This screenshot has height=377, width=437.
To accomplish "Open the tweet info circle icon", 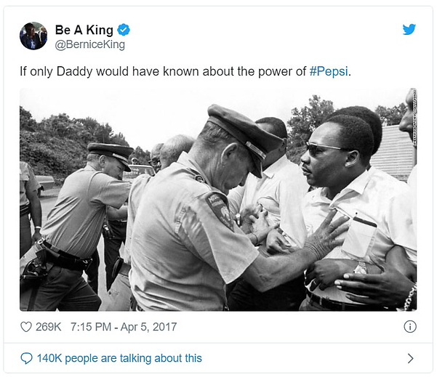I will pyautogui.click(x=409, y=327).
